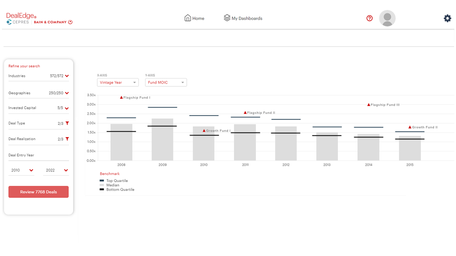The image size is (456, 256).
Task: Click the red help question mark icon
Action: (369, 18)
